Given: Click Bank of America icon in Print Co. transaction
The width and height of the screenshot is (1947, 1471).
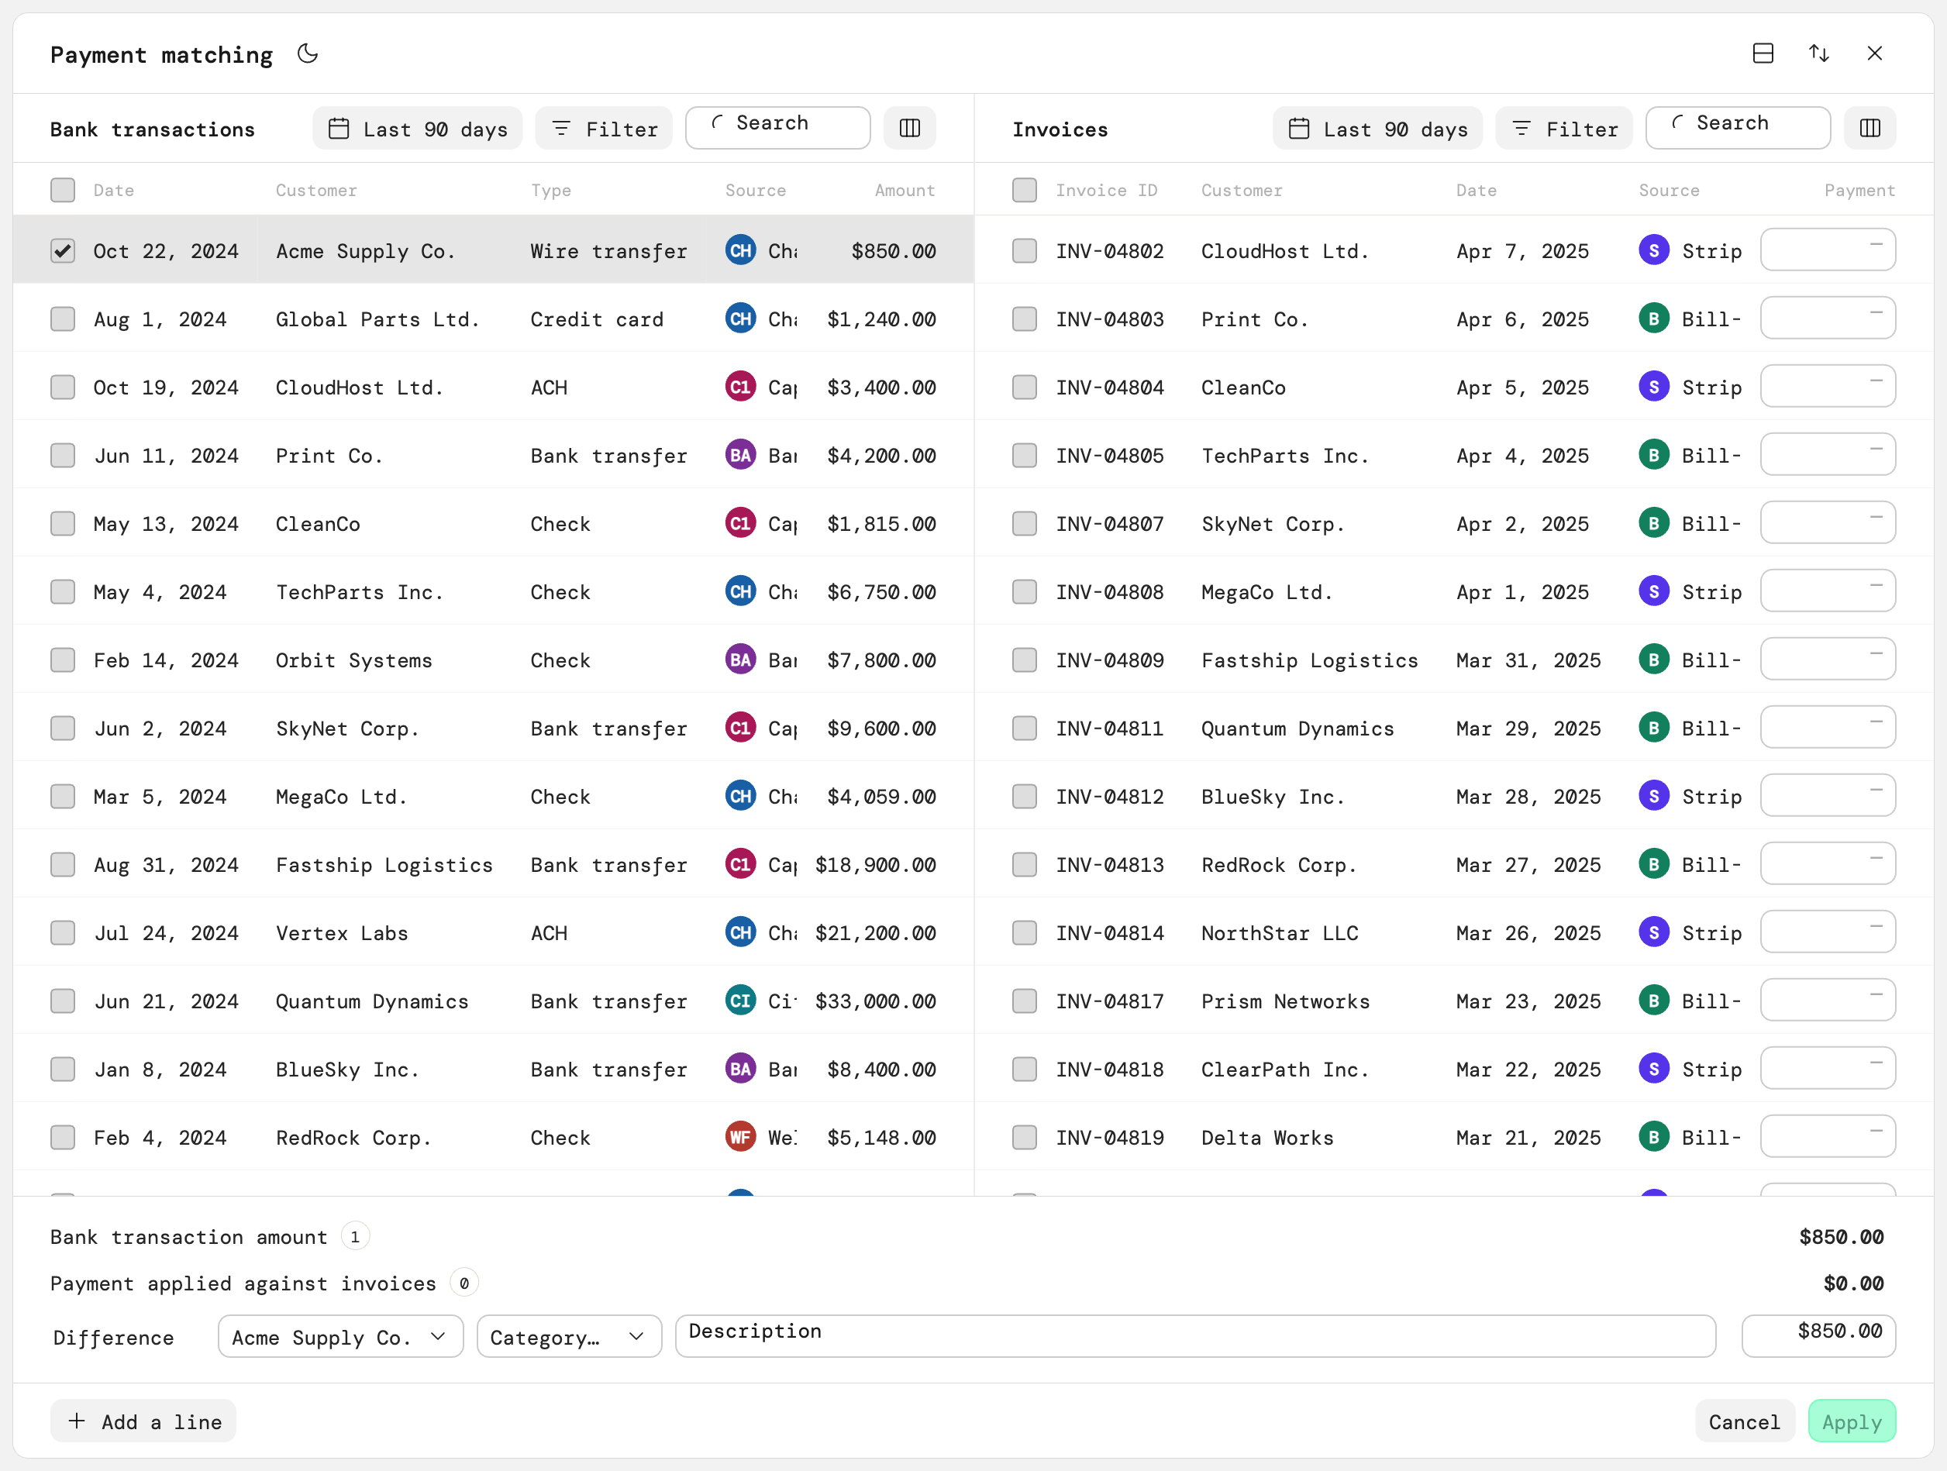Looking at the screenshot, I should (740, 455).
